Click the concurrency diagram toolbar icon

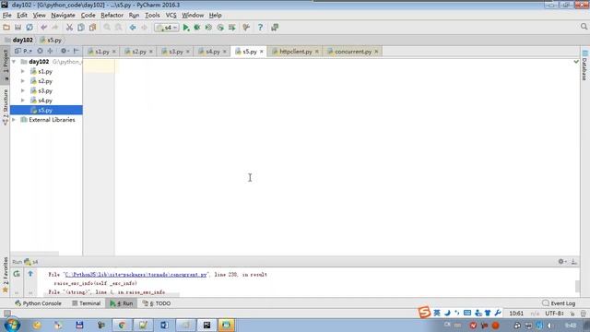tap(231, 28)
